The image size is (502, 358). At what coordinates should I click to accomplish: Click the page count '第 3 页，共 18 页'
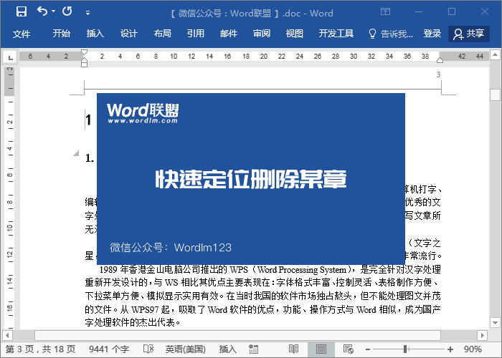(x=41, y=349)
